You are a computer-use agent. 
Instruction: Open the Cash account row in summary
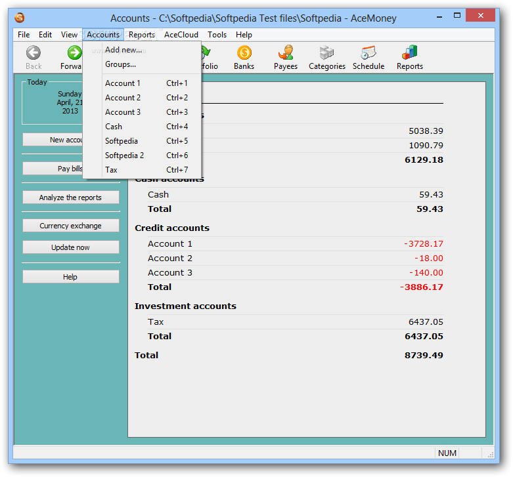(296, 194)
